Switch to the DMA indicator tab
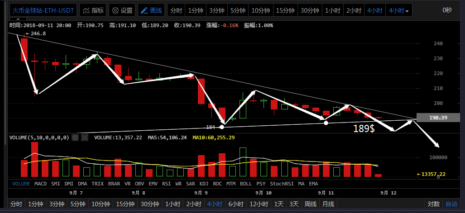Viewport: 465px width, 213px height. [x=82, y=184]
